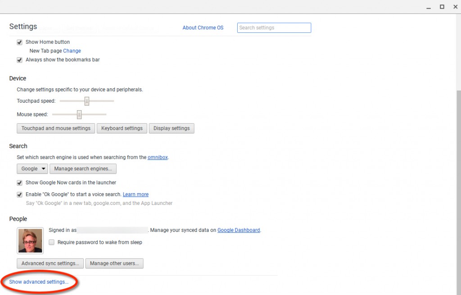Minimize the settings window
This screenshot has width=461, height=295.
[x=429, y=7]
